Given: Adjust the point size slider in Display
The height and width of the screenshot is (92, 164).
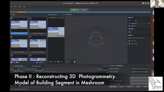Looking at the screenshot, I should coord(139,24).
